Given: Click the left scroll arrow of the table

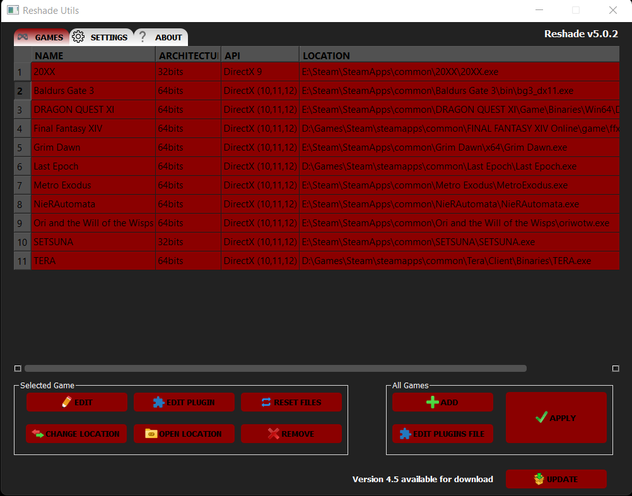Looking at the screenshot, I should tap(17, 368).
